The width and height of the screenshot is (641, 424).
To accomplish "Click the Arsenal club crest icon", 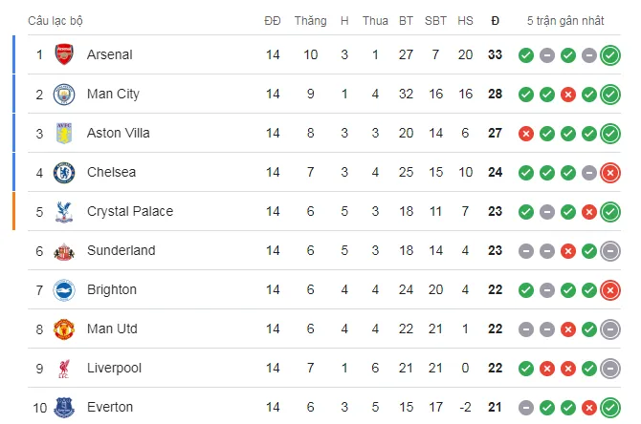I will point(65,54).
